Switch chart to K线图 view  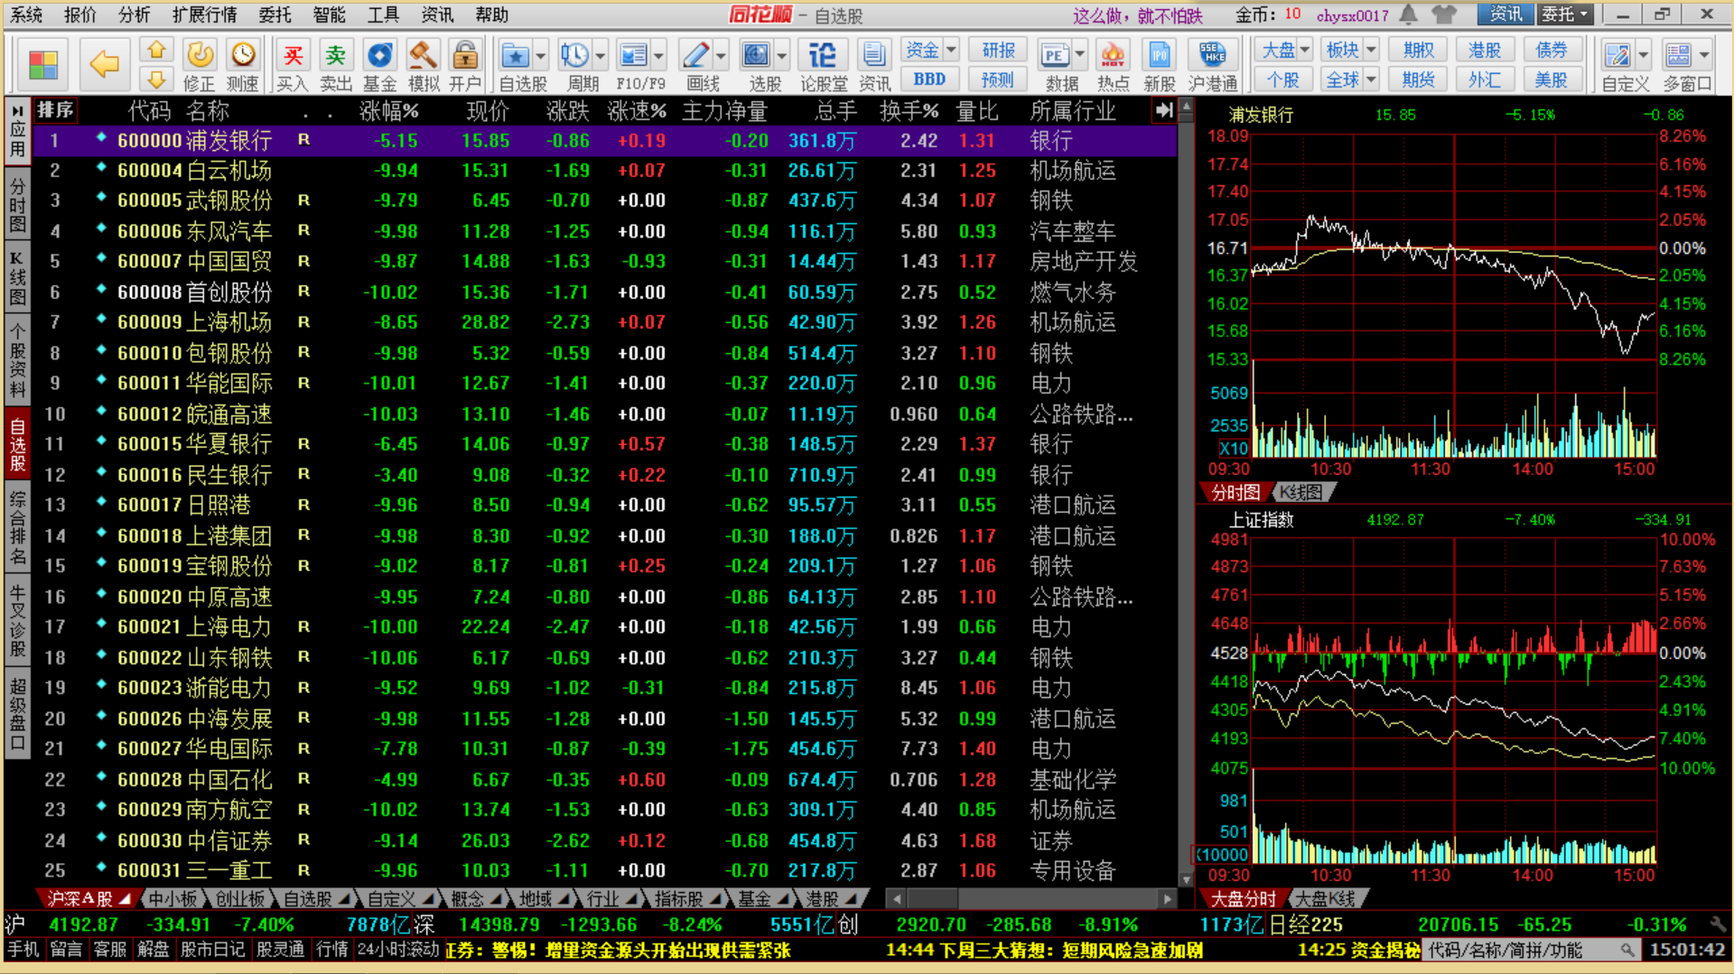[x=1301, y=493]
